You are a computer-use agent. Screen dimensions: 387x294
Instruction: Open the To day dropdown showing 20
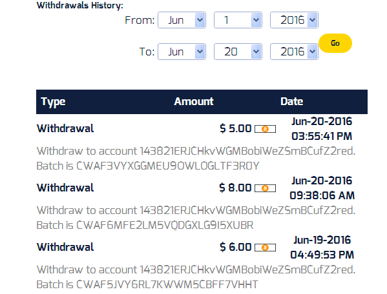(238, 52)
